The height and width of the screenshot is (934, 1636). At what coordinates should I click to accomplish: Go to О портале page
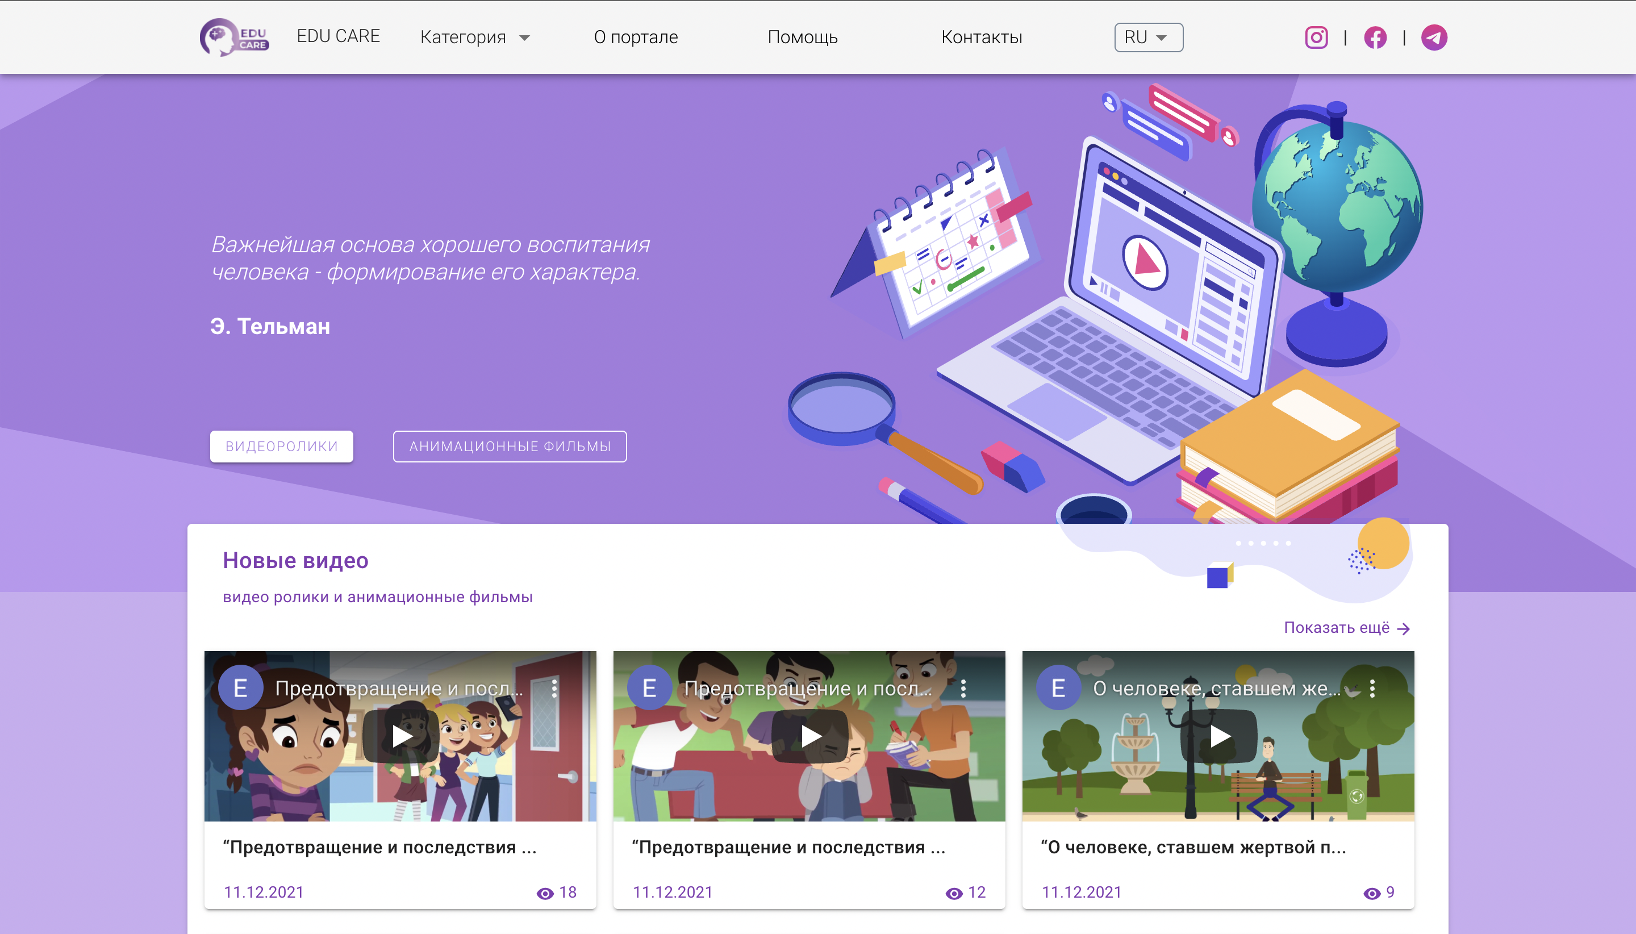(x=636, y=37)
